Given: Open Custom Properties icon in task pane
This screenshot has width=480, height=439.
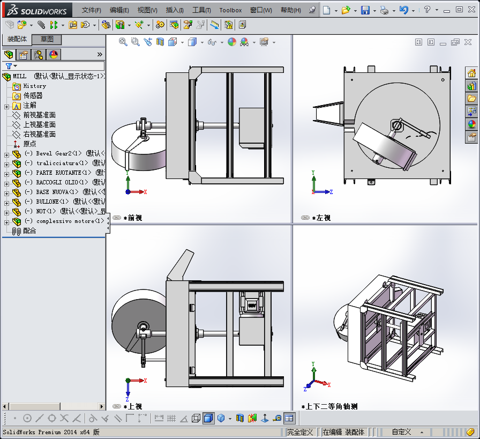Looking at the screenshot, I should pos(472,137).
